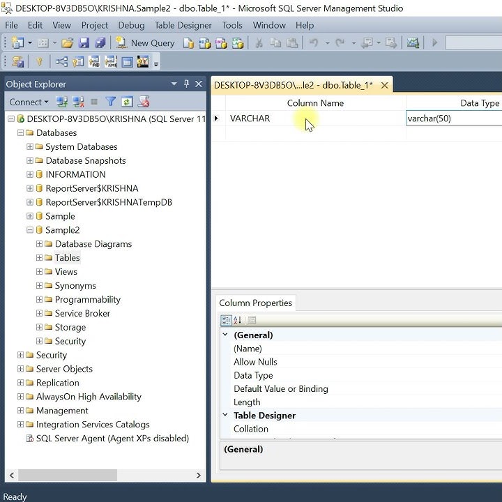Viewport: 502px width, 502px height.
Task: Expand the Programmability folder
Action: tap(39, 299)
